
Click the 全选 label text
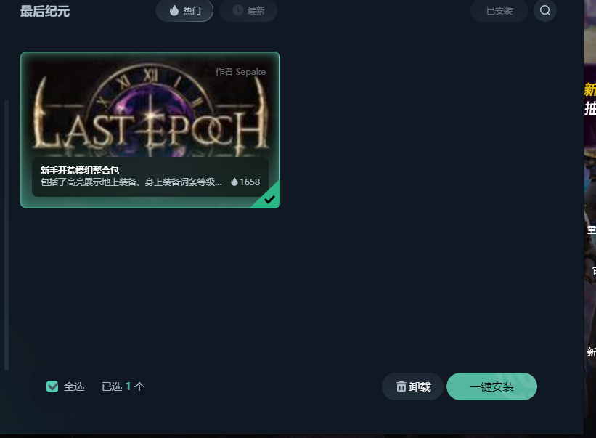tap(74, 386)
